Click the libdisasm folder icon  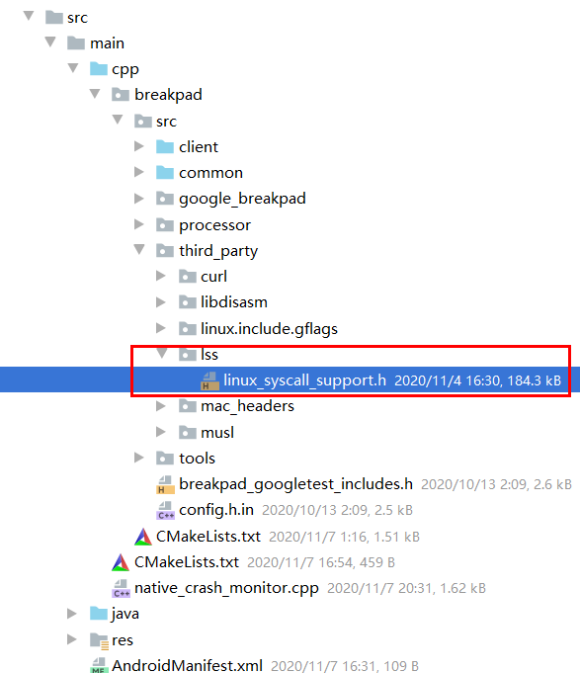(x=188, y=302)
